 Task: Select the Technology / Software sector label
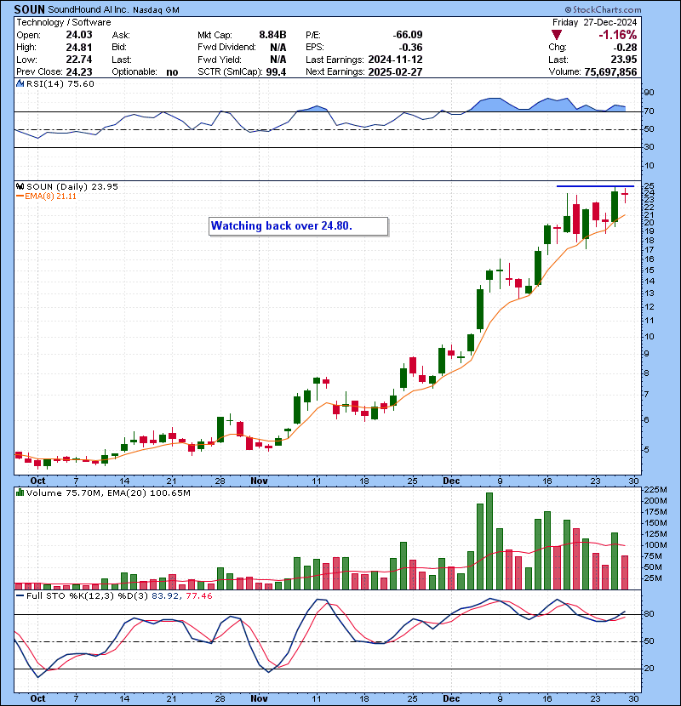[x=64, y=22]
